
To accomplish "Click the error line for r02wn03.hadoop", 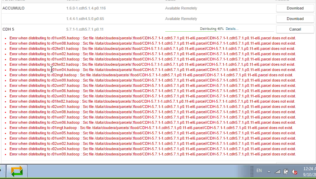I will (x=153, y=96).
